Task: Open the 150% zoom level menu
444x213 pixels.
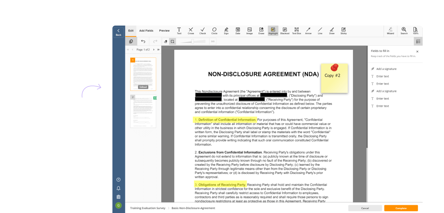Action: [415, 31]
